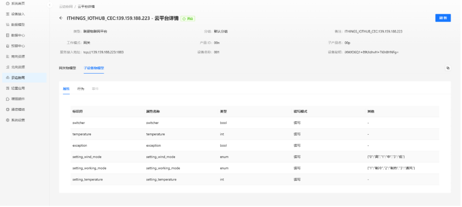
Task: Click the bool type in switcher row
Action: 223,123
